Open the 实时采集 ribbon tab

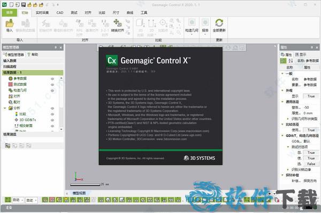pyautogui.click(x=42, y=13)
